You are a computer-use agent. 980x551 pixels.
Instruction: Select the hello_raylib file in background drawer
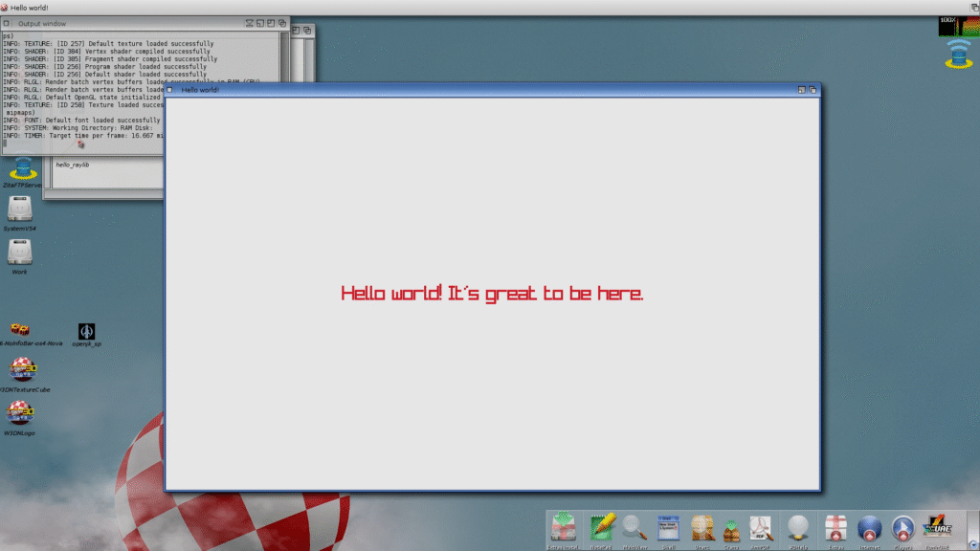[73, 165]
